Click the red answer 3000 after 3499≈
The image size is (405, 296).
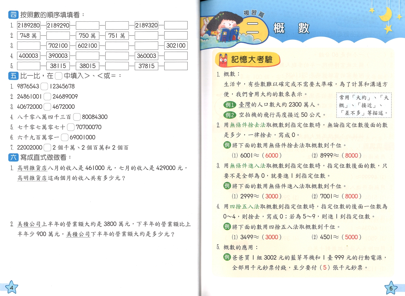[272, 237]
